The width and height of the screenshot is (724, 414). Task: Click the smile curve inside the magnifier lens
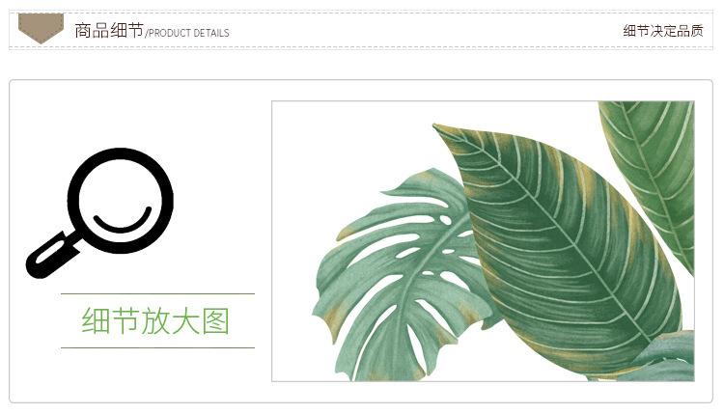point(123,219)
